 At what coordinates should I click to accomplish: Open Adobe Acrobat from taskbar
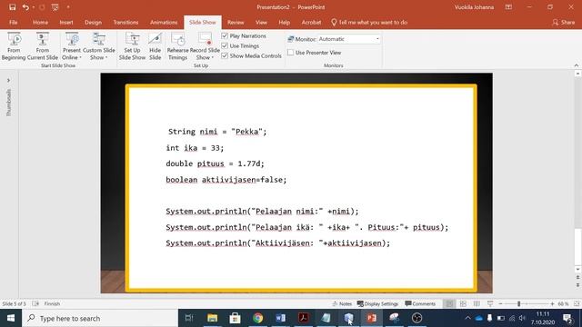(303, 318)
